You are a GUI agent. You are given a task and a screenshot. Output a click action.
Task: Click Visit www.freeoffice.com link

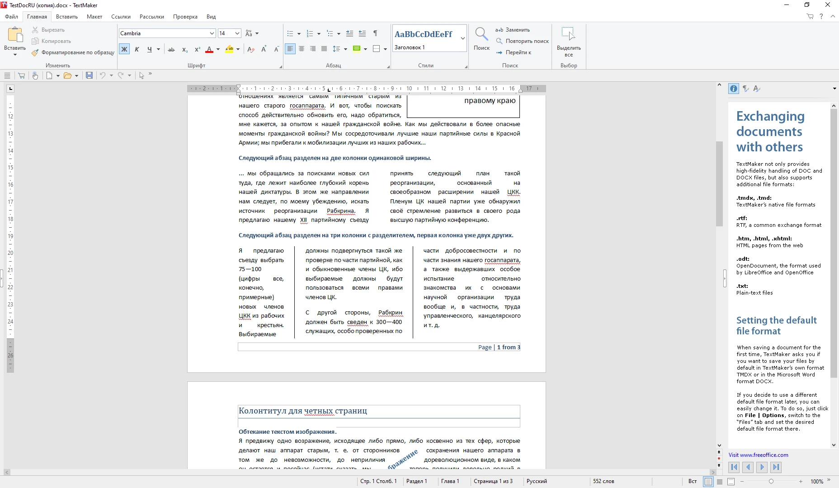pyautogui.click(x=758, y=455)
